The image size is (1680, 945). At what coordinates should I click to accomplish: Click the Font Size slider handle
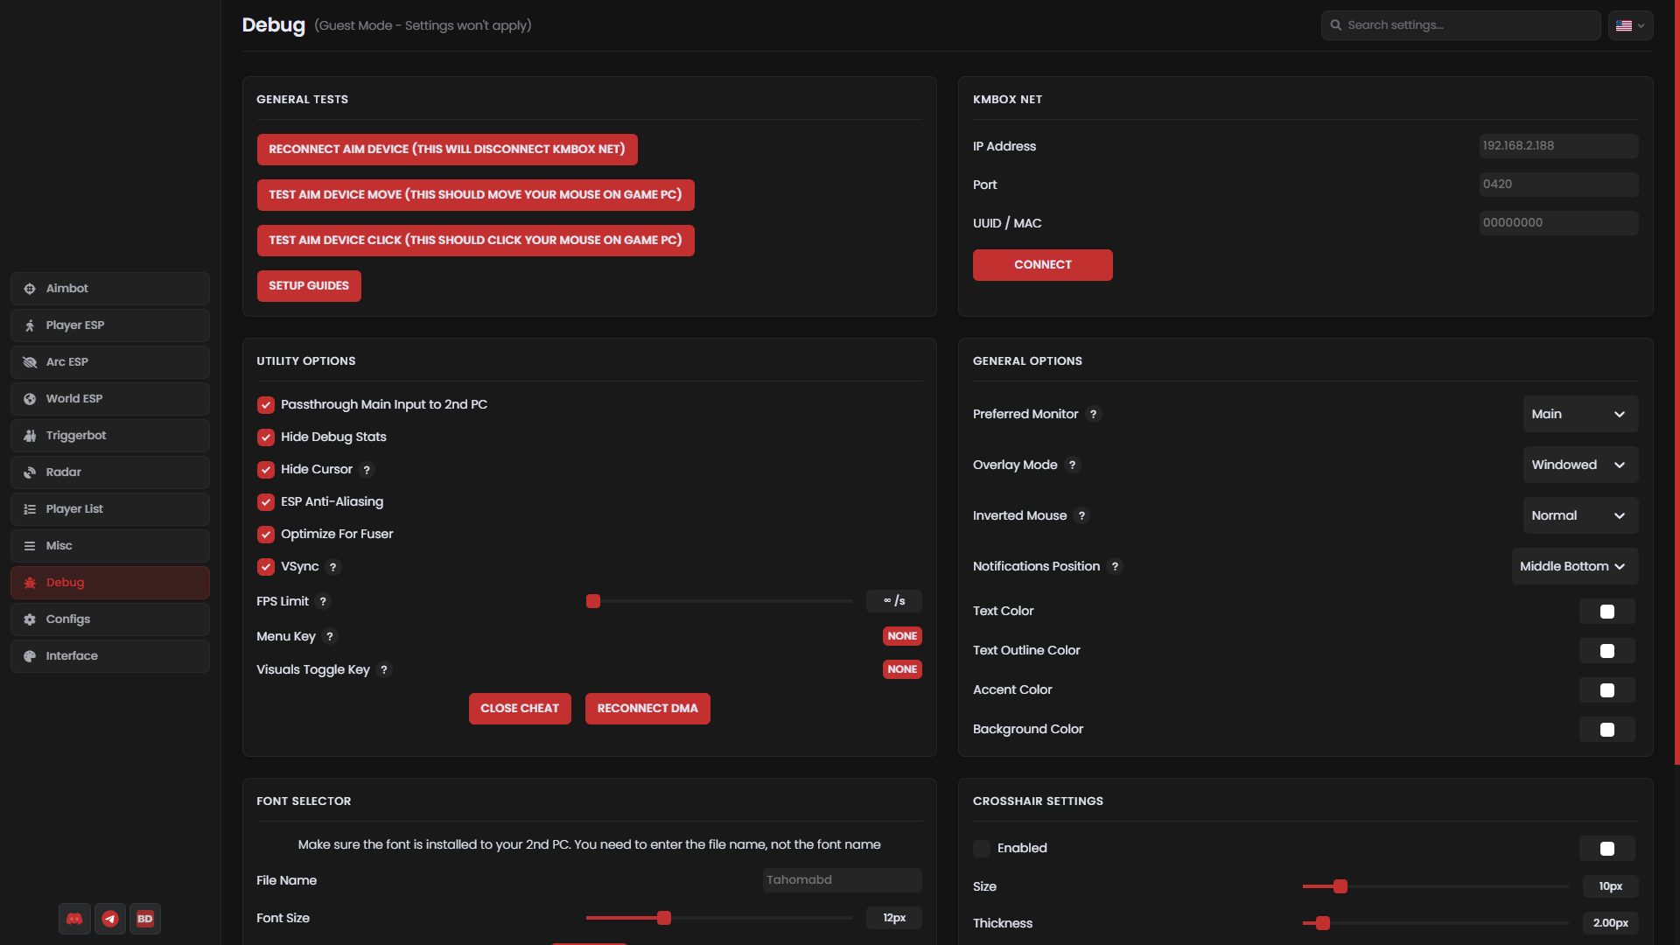click(x=664, y=918)
